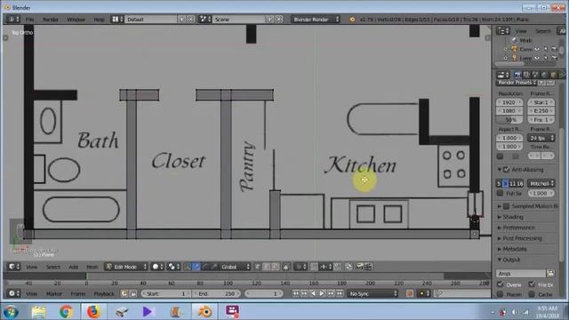Switch to the World properties tab icon
Viewport: 569px width, 320px height.
point(544,75)
